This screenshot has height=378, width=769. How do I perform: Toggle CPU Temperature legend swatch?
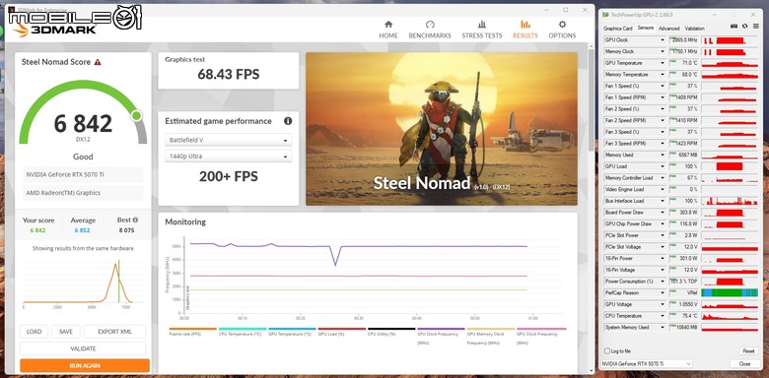tap(243, 329)
